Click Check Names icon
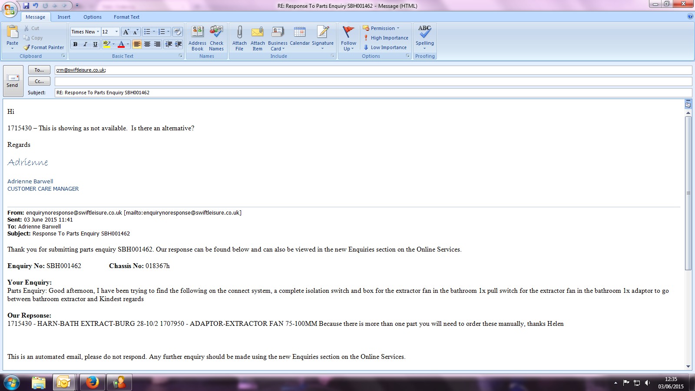 pyautogui.click(x=216, y=33)
